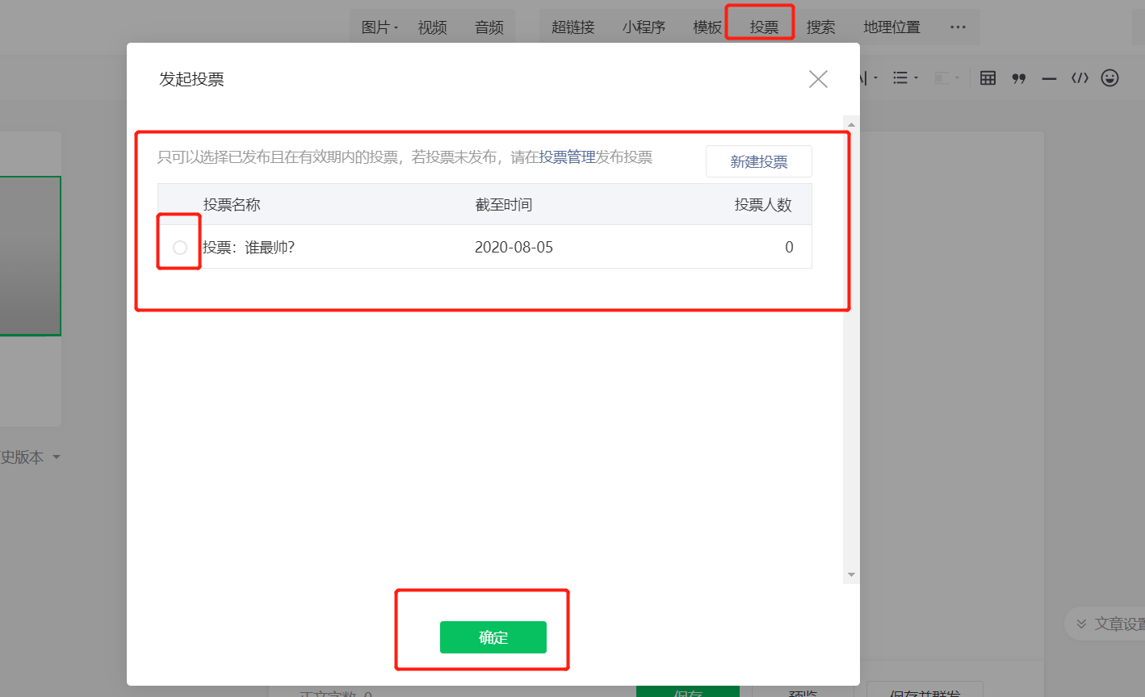
Task: Click the 投票人数 column header
Action: tap(763, 205)
